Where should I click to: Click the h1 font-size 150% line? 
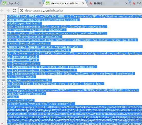coord(23,57)
